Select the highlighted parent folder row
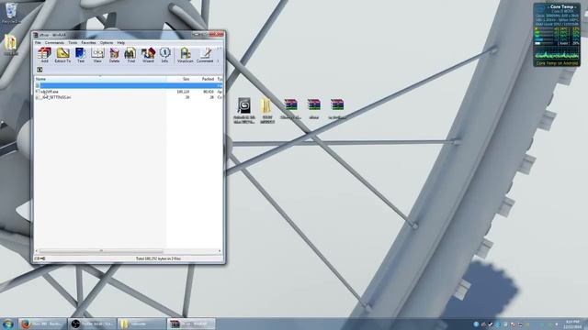 (129, 85)
